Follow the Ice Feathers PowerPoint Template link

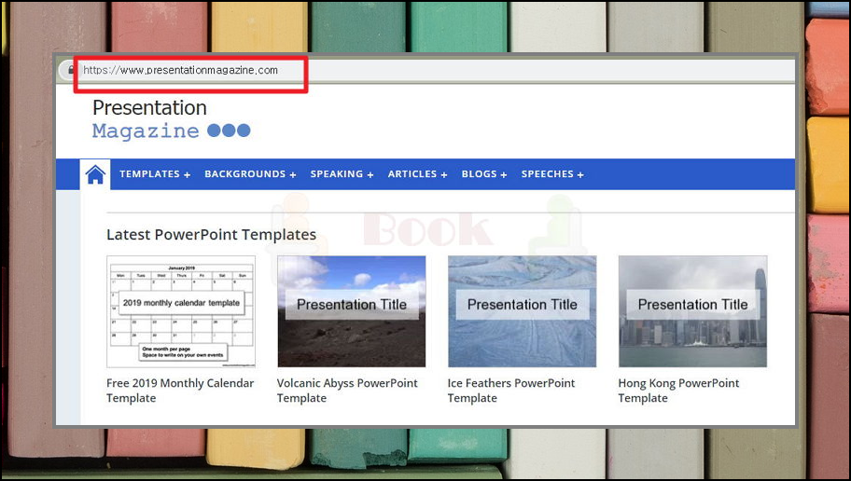pyautogui.click(x=511, y=391)
